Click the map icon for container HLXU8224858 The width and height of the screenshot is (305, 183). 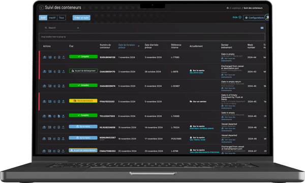tap(50, 127)
